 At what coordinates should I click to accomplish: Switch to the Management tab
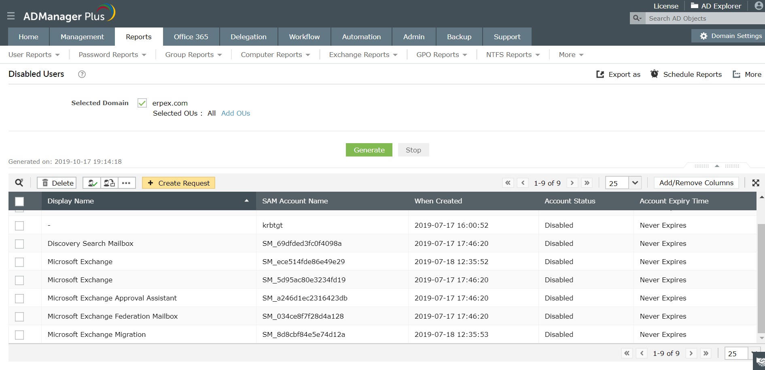(82, 37)
